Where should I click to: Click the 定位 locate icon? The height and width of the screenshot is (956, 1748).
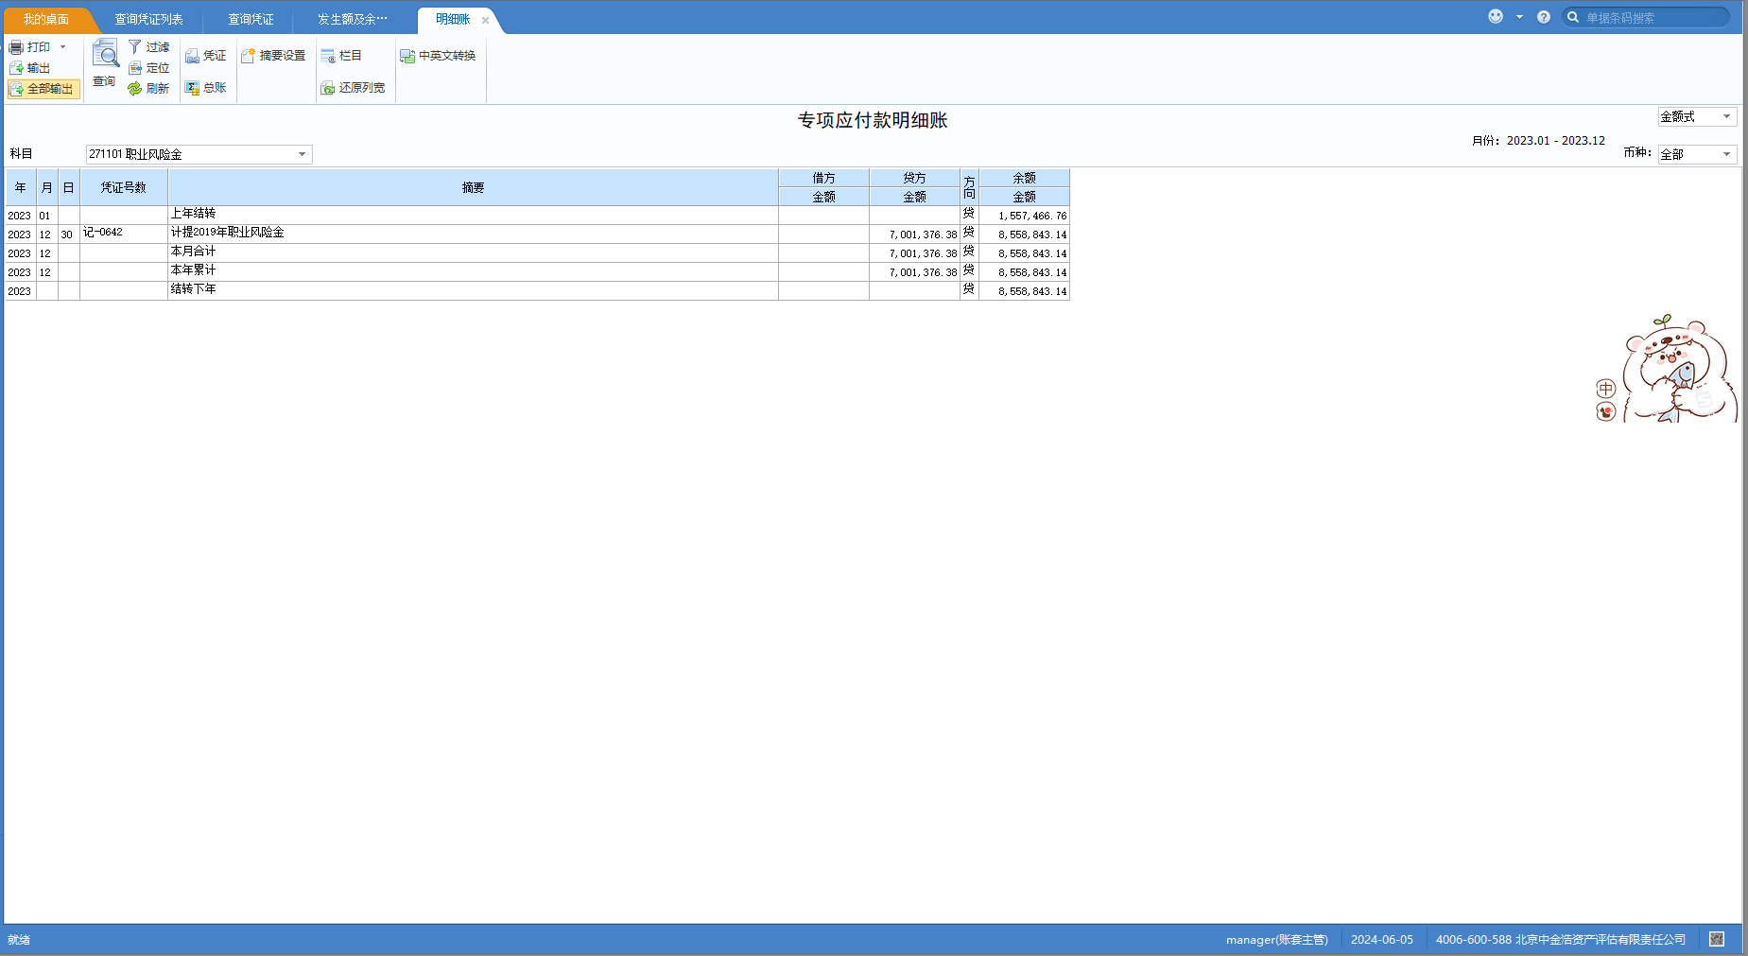(135, 68)
